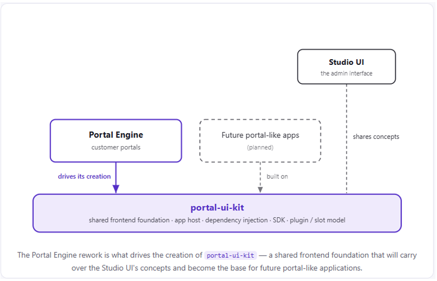The image size is (437, 281).
Task: Click the large portal-ui-kit foundation box
Action: coord(217,213)
